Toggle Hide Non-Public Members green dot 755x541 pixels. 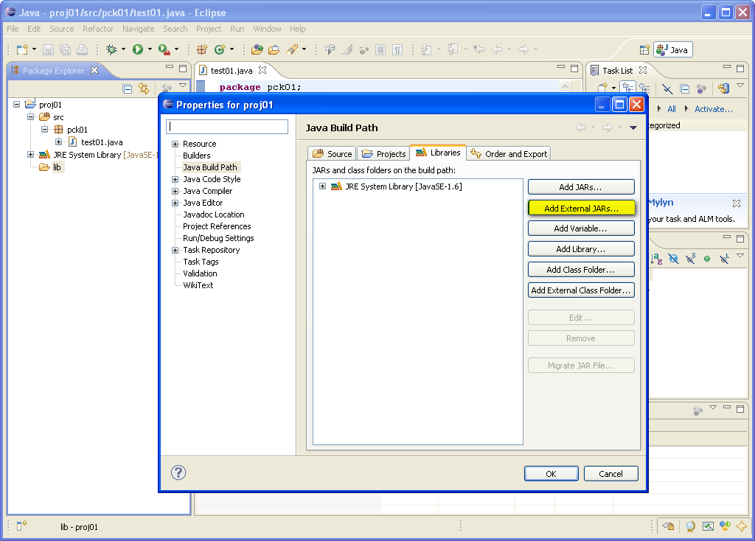pyautogui.click(x=707, y=259)
